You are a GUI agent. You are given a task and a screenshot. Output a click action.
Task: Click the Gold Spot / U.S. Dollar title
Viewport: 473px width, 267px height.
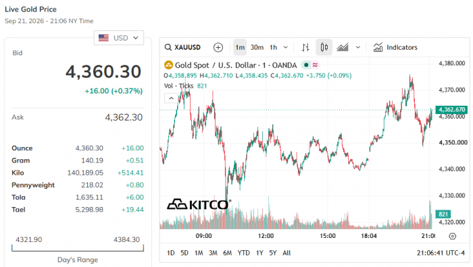236,65
